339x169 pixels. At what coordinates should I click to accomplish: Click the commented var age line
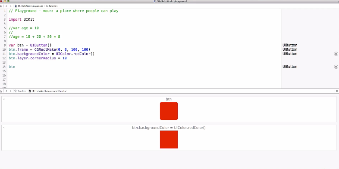click(x=24, y=28)
